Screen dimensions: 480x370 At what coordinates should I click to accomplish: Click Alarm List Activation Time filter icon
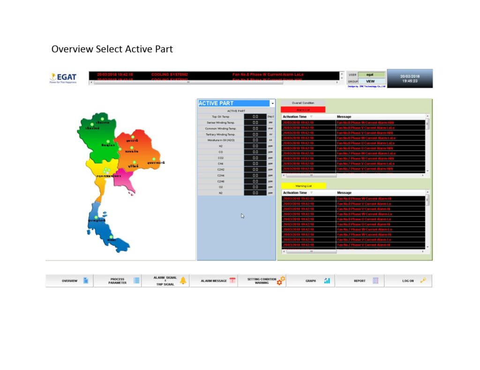pos(311,117)
